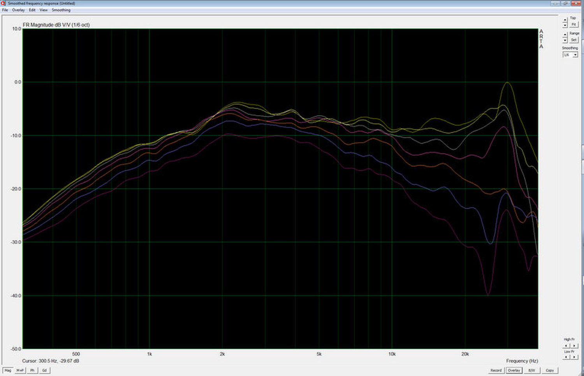The width and height of the screenshot is (584, 376).
Task: Open the File menu
Action: point(5,10)
